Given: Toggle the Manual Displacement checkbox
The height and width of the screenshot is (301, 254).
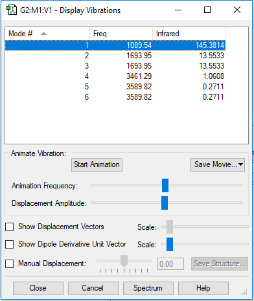Looking at the screenshot, I should [10, 263].
